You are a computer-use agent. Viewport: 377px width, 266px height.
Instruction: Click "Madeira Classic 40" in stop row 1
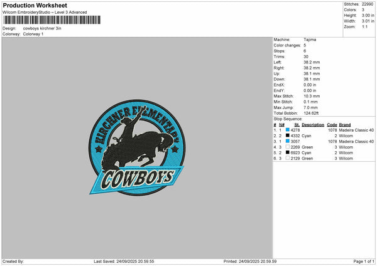356,130
